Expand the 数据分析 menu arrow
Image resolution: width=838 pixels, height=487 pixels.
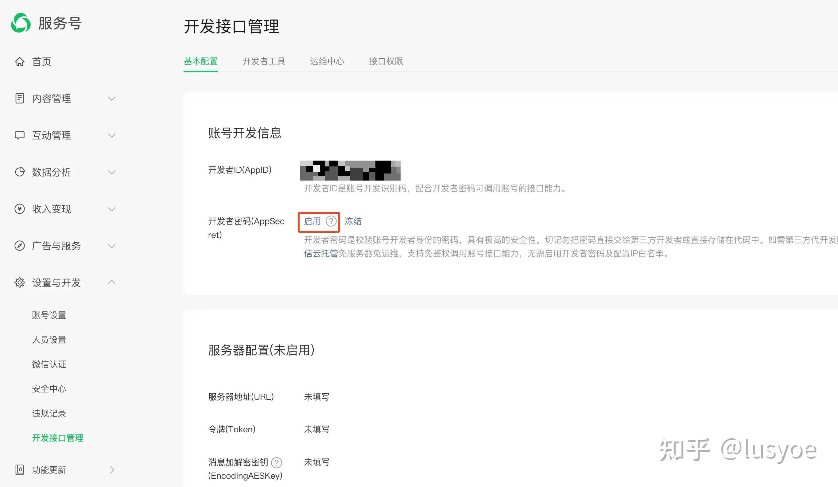(x=112, y=172)
